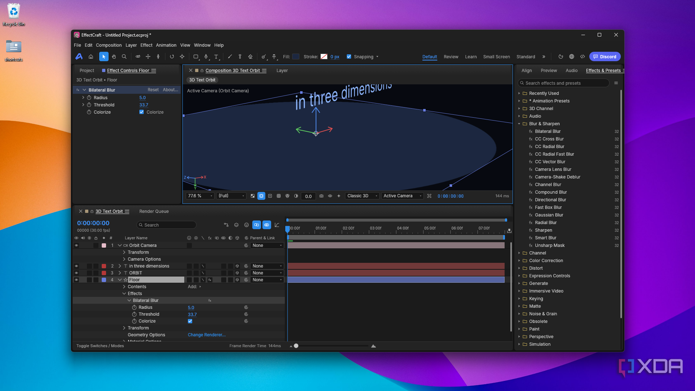Image resolution: width=695 pixels, height=391 pixels.
Task: Select the Zoom magnifier tool
Action: (x=124, y=57)
